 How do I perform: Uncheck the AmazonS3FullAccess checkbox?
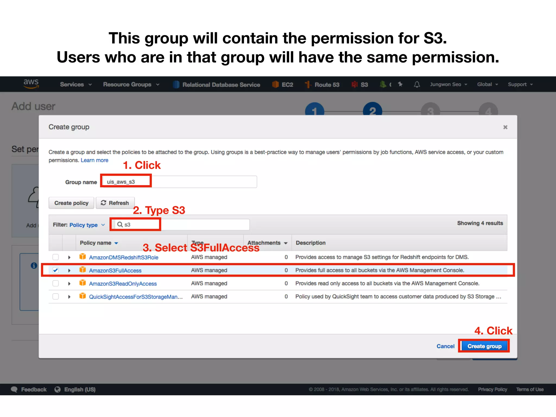[x=56, y=270]
